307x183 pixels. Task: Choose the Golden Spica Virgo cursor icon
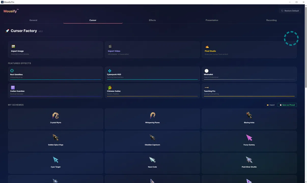point(55,138)
